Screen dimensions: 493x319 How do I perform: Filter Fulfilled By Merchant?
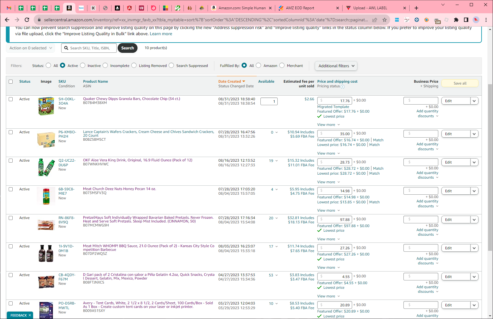[x=282, y=65]
